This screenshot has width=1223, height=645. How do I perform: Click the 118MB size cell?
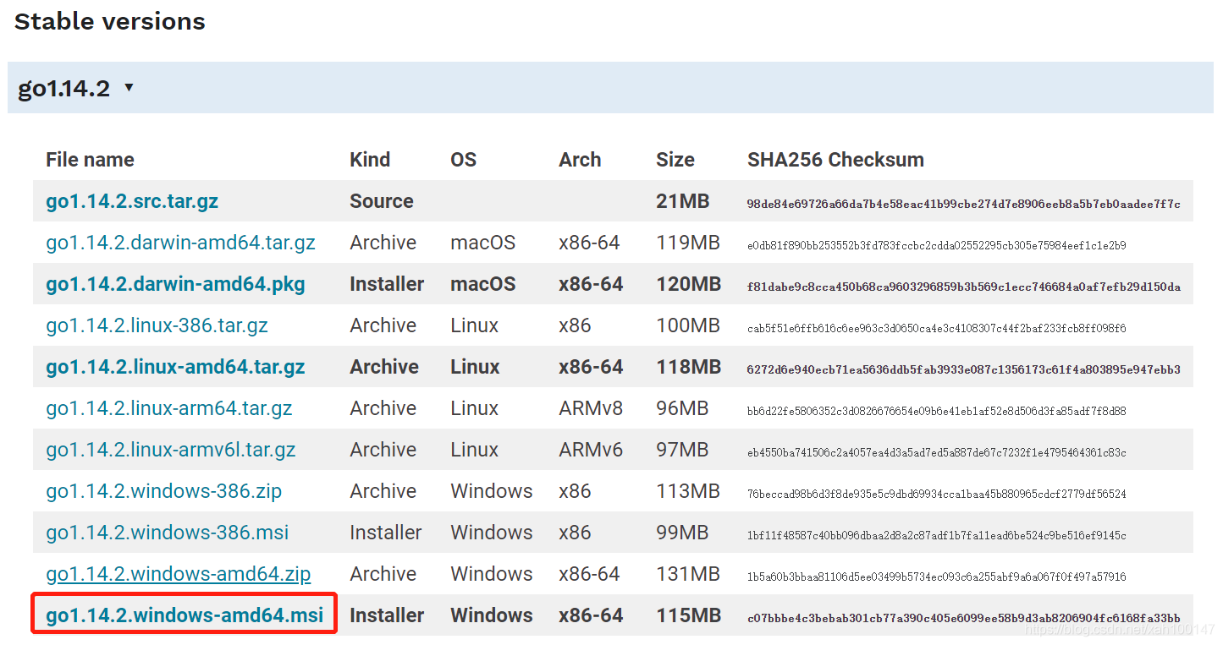[x=689, y=367]
